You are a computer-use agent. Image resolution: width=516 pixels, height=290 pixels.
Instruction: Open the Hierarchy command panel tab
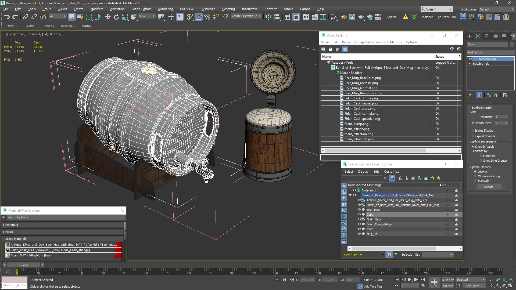(486, 36)
